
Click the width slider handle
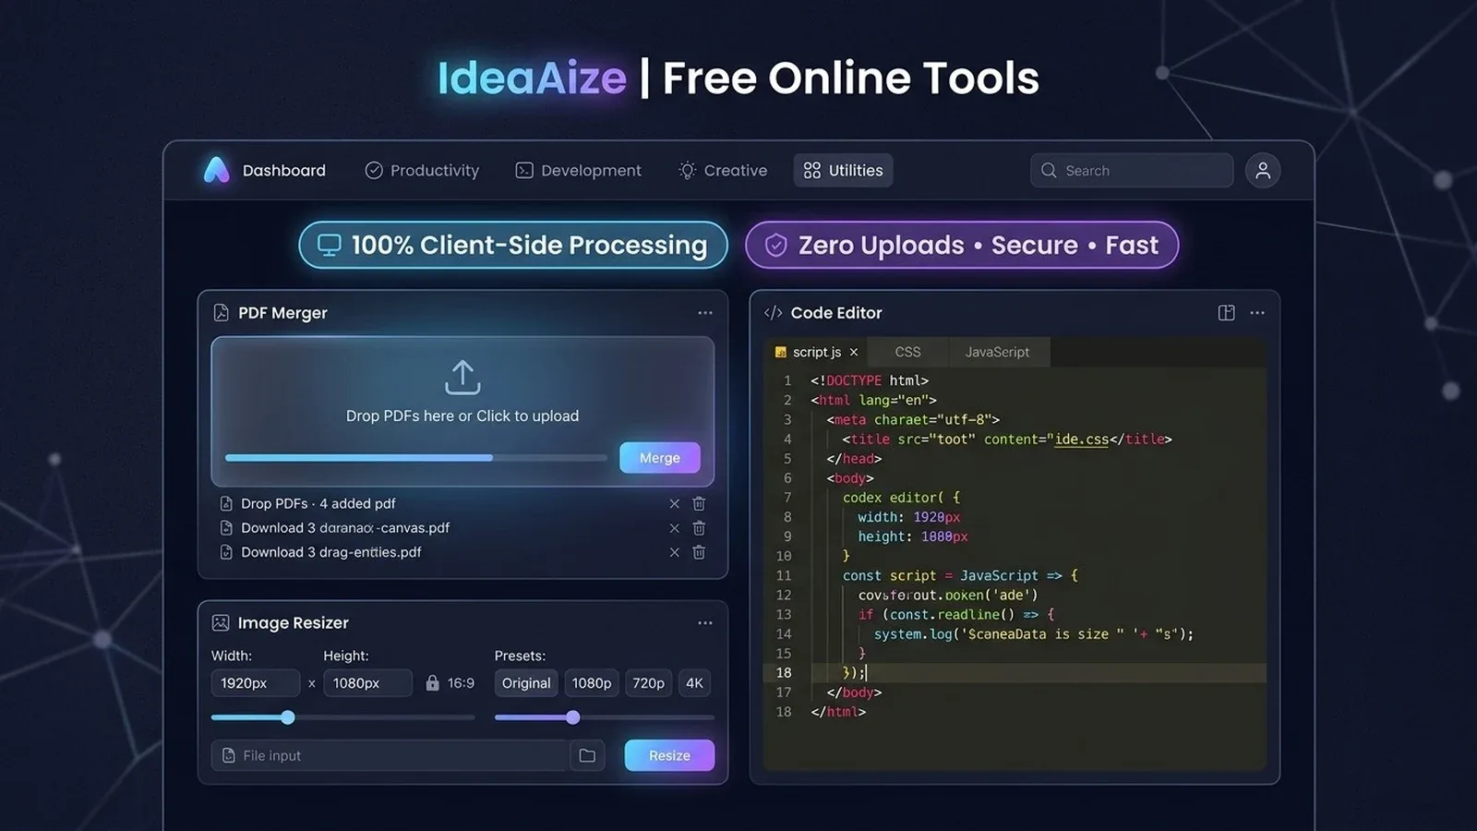(288, 717)
